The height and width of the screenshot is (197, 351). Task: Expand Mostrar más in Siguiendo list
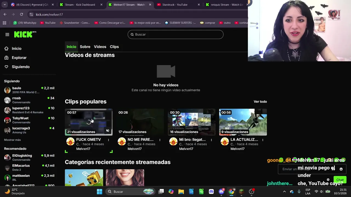[12, 140]
